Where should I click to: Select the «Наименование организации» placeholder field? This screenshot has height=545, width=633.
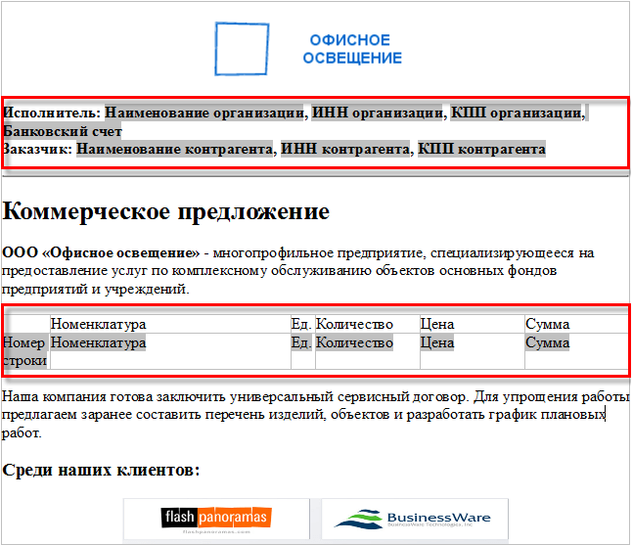[x=205, y=112]
